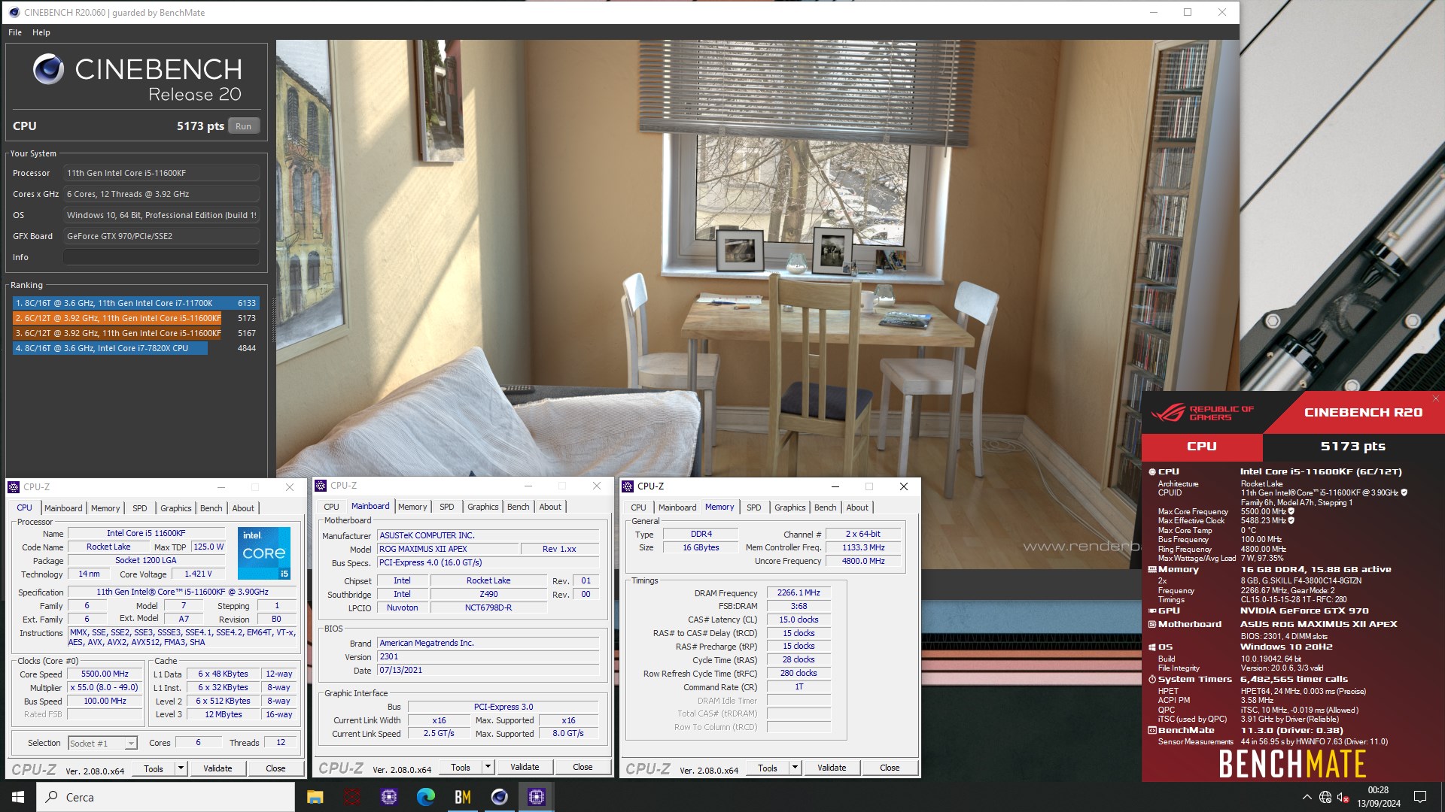The width and height of the screenshot is (1445, 812).
Task: Open the About tab in the CPU-Z Memory window
Action: point(857,507)
